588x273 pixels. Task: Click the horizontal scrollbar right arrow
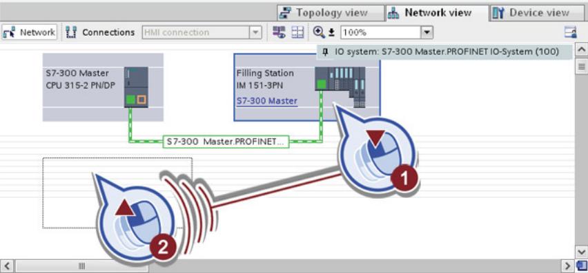click(x=567, y=266)
